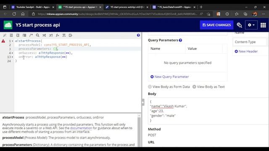Image resolution: width=269 pixels, height=151 pixels.
Task: Click inside the request Body text area
Action: coord(208,111)
